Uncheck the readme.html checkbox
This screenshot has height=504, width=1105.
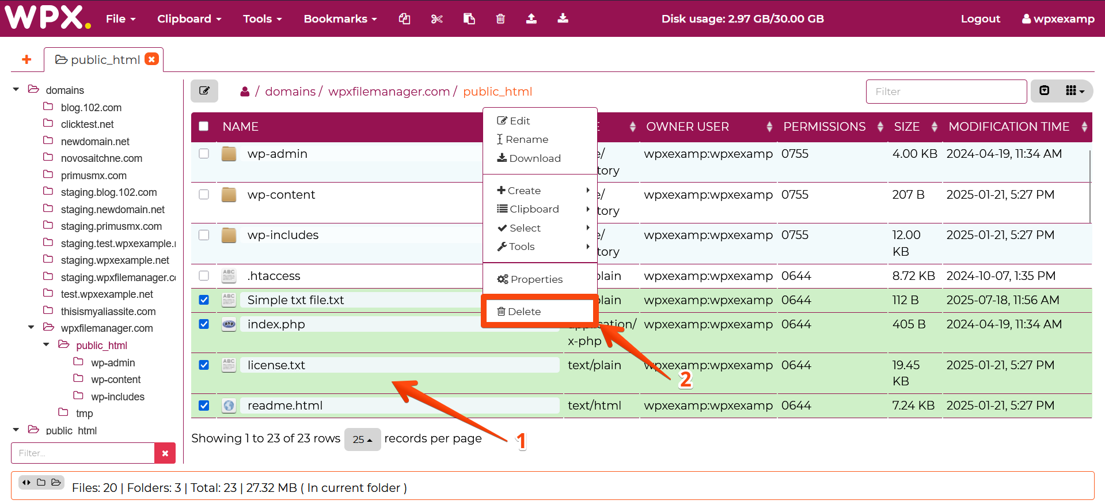click(x=204, y=406)
